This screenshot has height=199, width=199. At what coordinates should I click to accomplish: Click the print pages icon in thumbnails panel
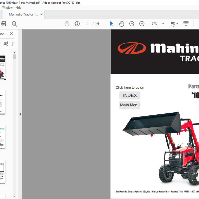point(6,44)
